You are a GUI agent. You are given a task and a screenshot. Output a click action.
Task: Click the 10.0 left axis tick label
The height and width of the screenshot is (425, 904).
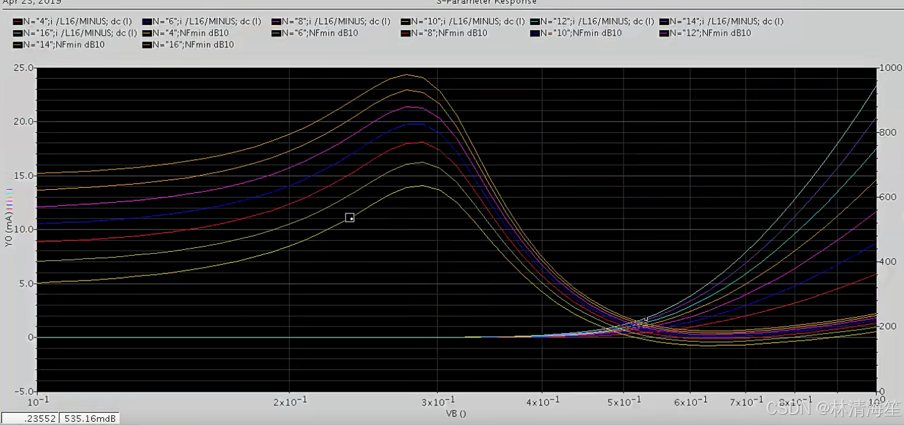[24, 229]
